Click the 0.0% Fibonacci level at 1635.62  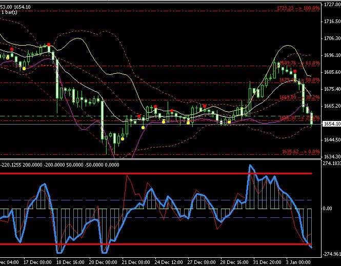300,152
